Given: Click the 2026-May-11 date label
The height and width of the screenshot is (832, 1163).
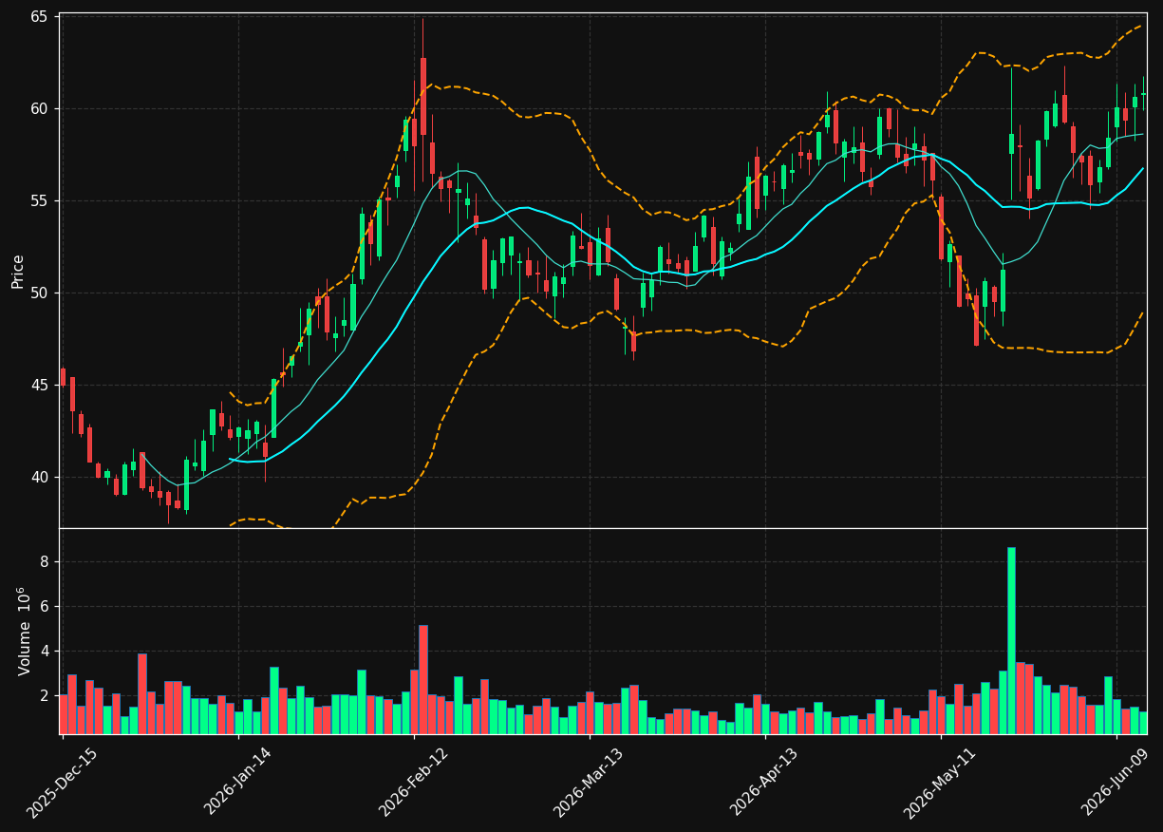Looking at the screenshot, I should [941, 782].
